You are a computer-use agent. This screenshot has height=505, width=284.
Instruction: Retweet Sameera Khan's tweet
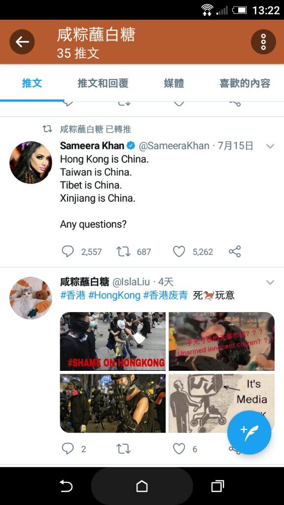[123, 252]
